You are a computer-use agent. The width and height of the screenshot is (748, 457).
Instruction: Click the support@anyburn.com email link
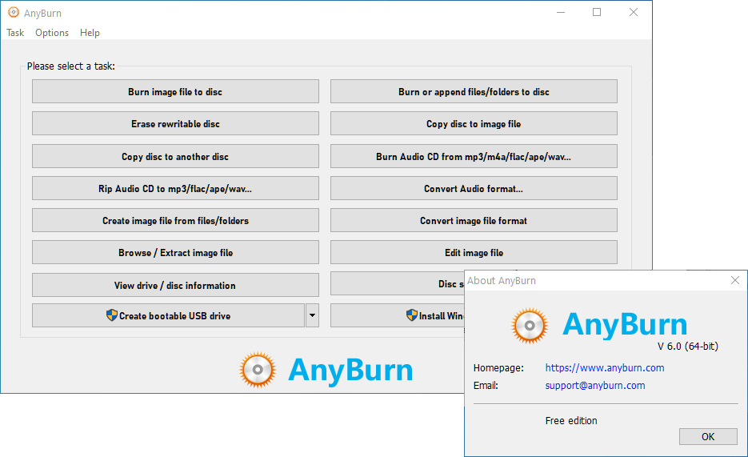[595, 386]
